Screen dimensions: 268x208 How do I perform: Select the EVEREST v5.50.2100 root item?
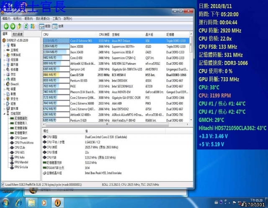pyautogui.click(x=15, y=40)
